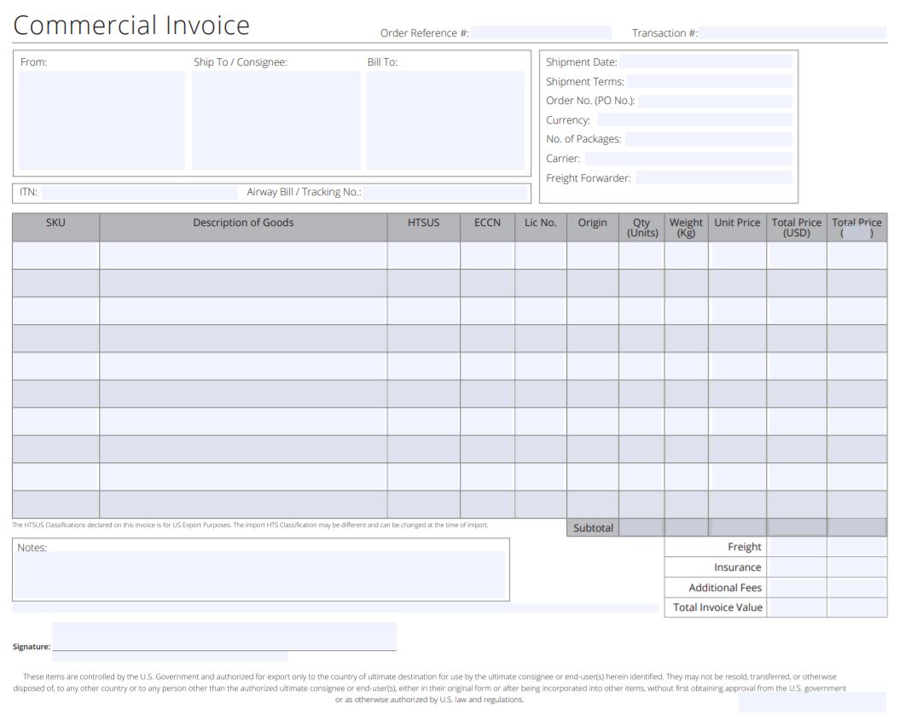Select the Currency input field
905x720 pixels.
pos(695,119)
